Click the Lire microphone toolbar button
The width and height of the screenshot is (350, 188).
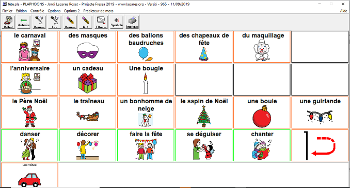(55, 22)
